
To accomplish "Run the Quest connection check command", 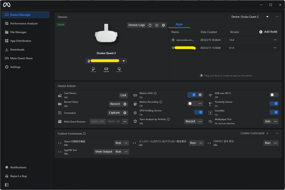I will pos(118,143).
